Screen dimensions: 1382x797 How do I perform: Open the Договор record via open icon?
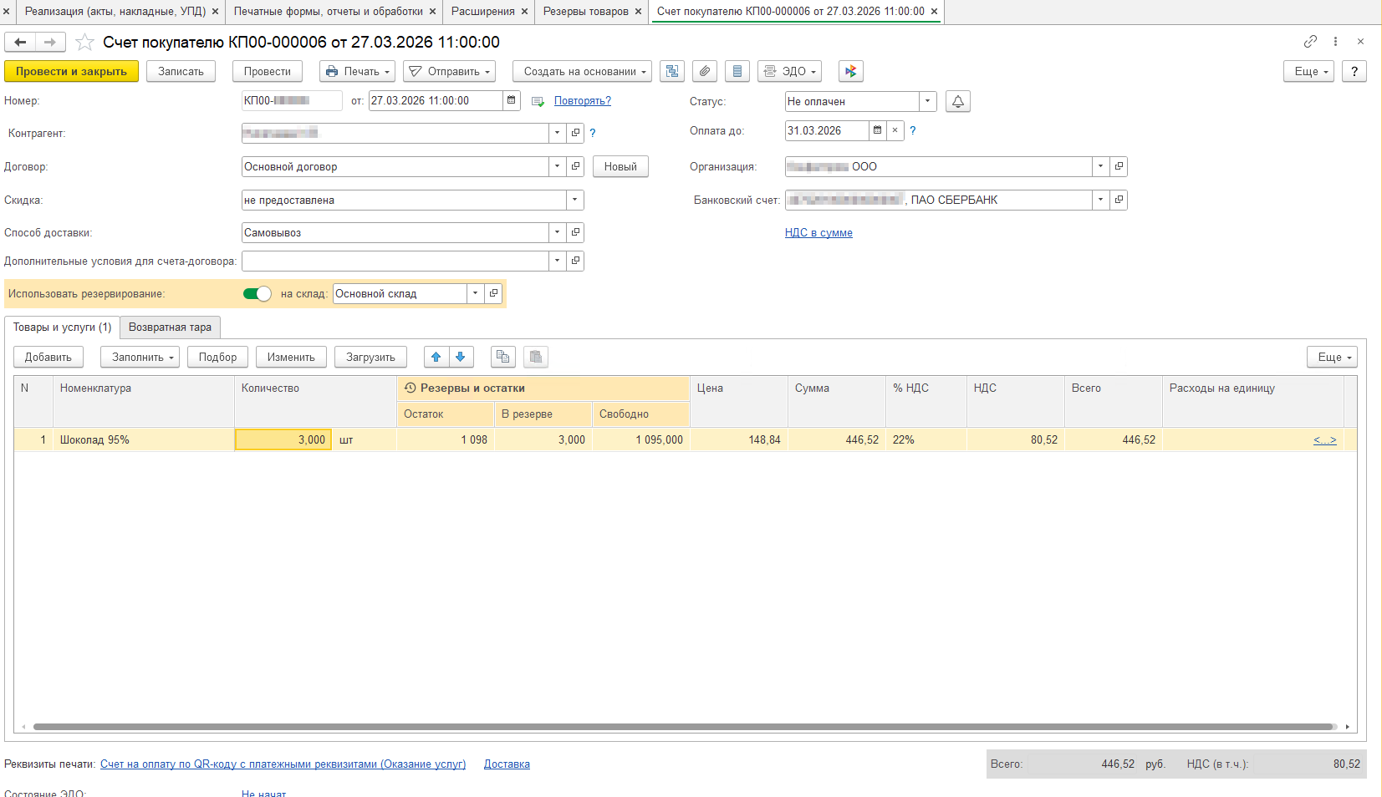[575, 166]
